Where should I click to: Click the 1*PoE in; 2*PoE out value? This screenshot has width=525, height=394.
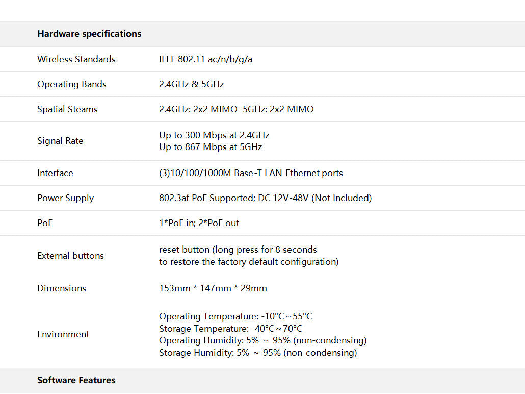[199, 223]
